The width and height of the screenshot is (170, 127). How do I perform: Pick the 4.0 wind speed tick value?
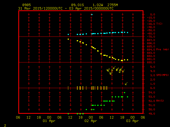[x=152, y=71]
